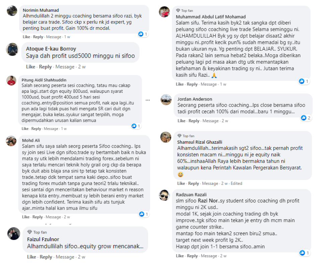Open Atoque E-kau Borroy's profile picture
This screenshot has height=264, width=315.
12,50
